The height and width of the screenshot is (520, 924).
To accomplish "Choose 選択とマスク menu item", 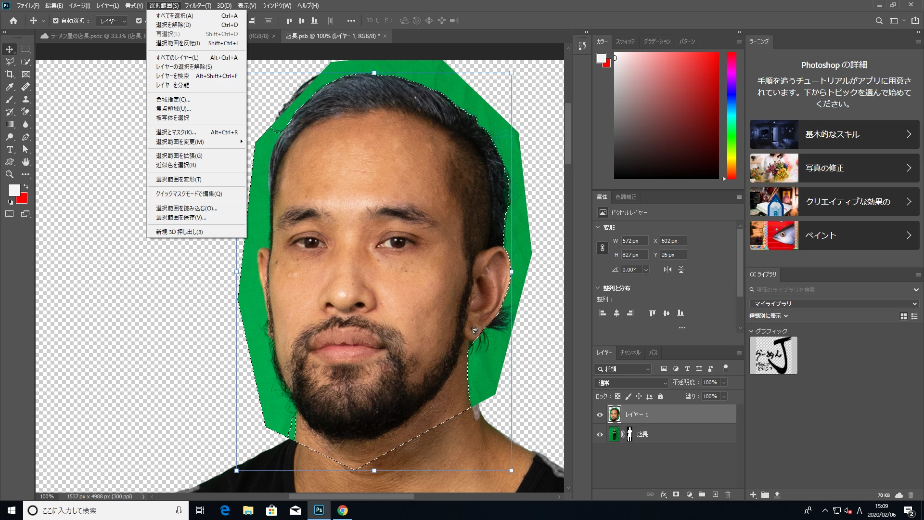I will pyautogui.click(x=176, y=132).
